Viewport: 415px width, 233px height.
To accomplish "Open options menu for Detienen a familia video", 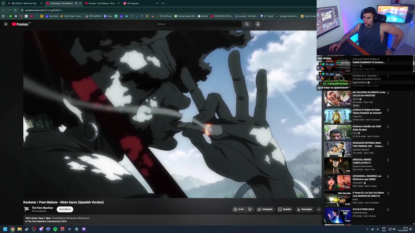I will point(388,127).
